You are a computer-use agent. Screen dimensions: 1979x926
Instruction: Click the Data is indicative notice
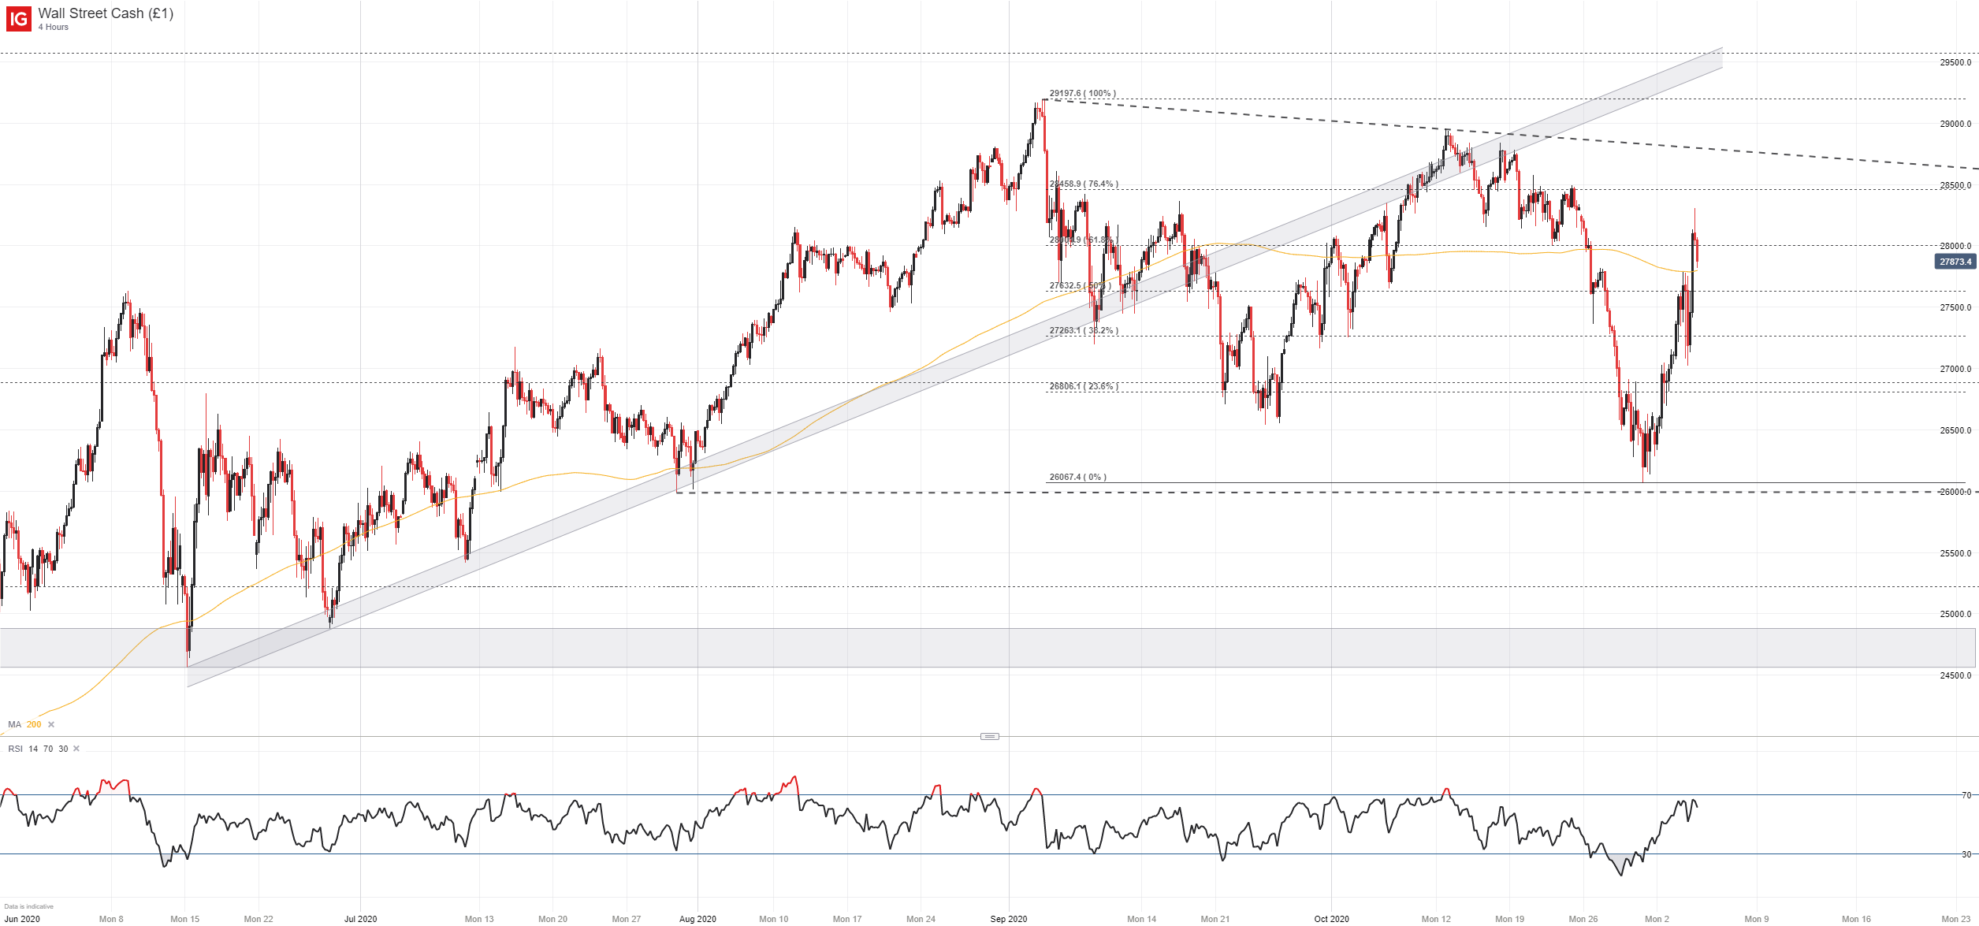[x=29, y=906]
